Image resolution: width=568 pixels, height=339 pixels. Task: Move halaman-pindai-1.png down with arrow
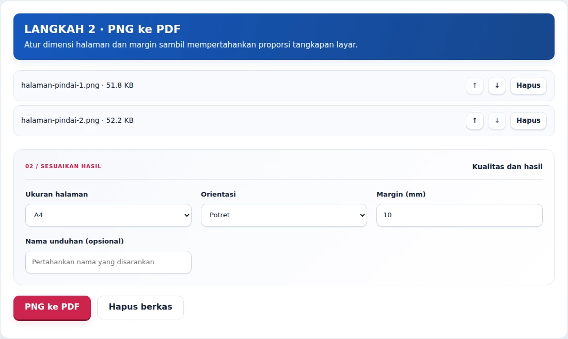point(497,86)
